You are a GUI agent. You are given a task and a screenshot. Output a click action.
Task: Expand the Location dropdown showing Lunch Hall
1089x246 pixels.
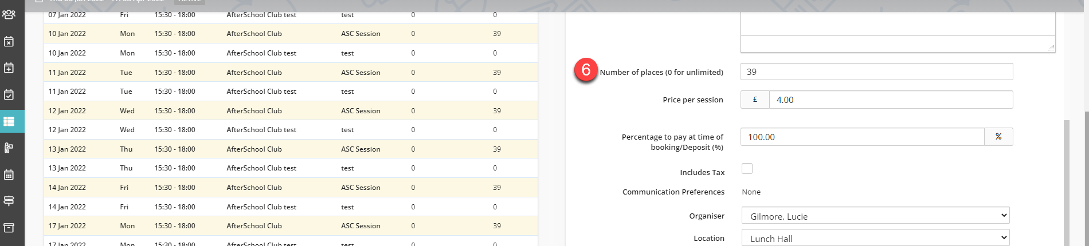[875, 238]
